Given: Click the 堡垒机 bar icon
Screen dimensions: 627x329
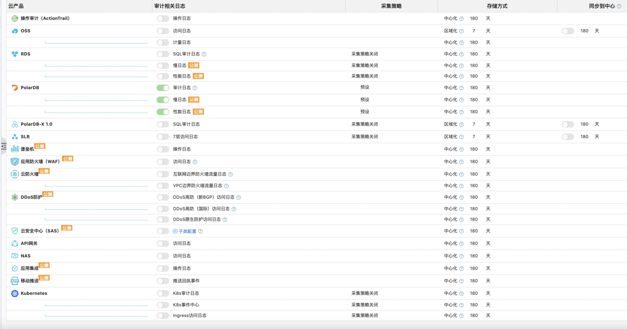Looking at the screenshot, I should point(15,149).
